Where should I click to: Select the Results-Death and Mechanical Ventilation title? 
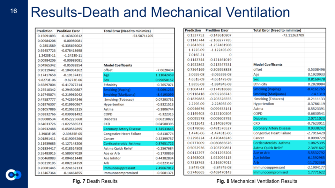tap(160, 13)
